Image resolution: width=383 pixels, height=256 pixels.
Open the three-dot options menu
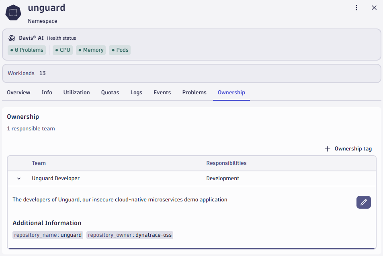click(356, 7)
